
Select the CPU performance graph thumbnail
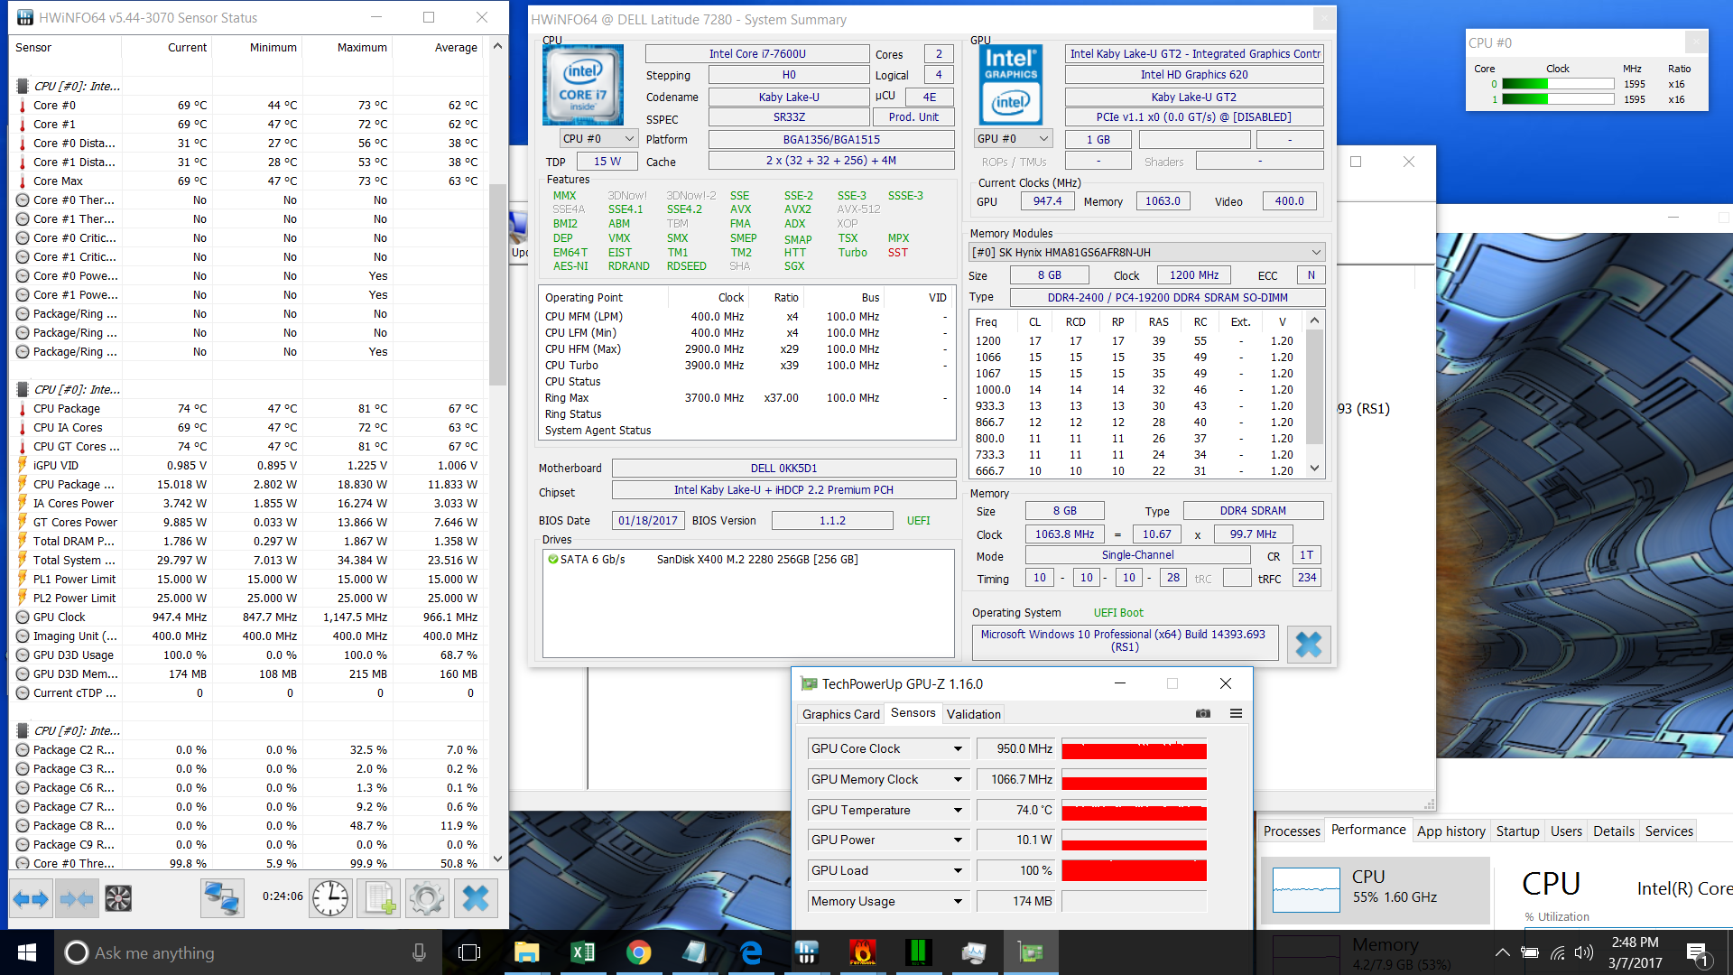click(1305, 890)
